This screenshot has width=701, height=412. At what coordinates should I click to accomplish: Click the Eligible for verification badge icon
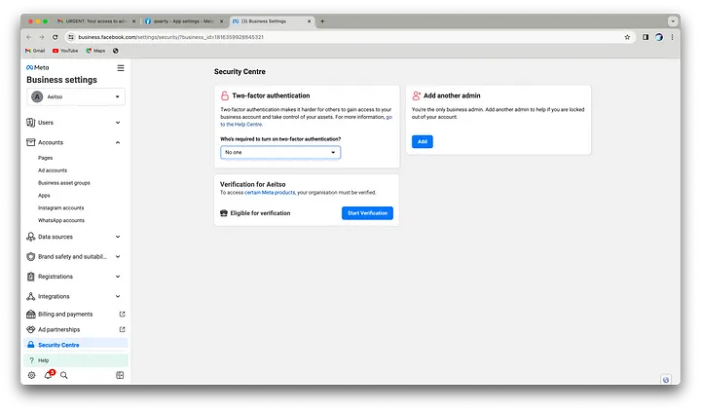(224, 213)
